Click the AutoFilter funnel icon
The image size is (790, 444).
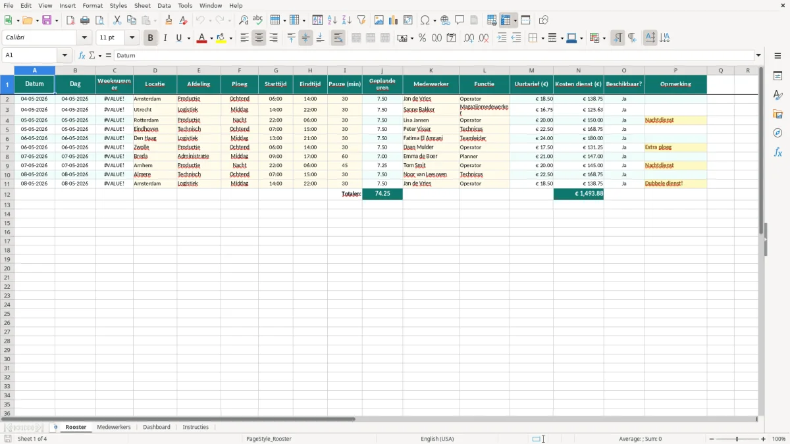click(x=361, y=20)
